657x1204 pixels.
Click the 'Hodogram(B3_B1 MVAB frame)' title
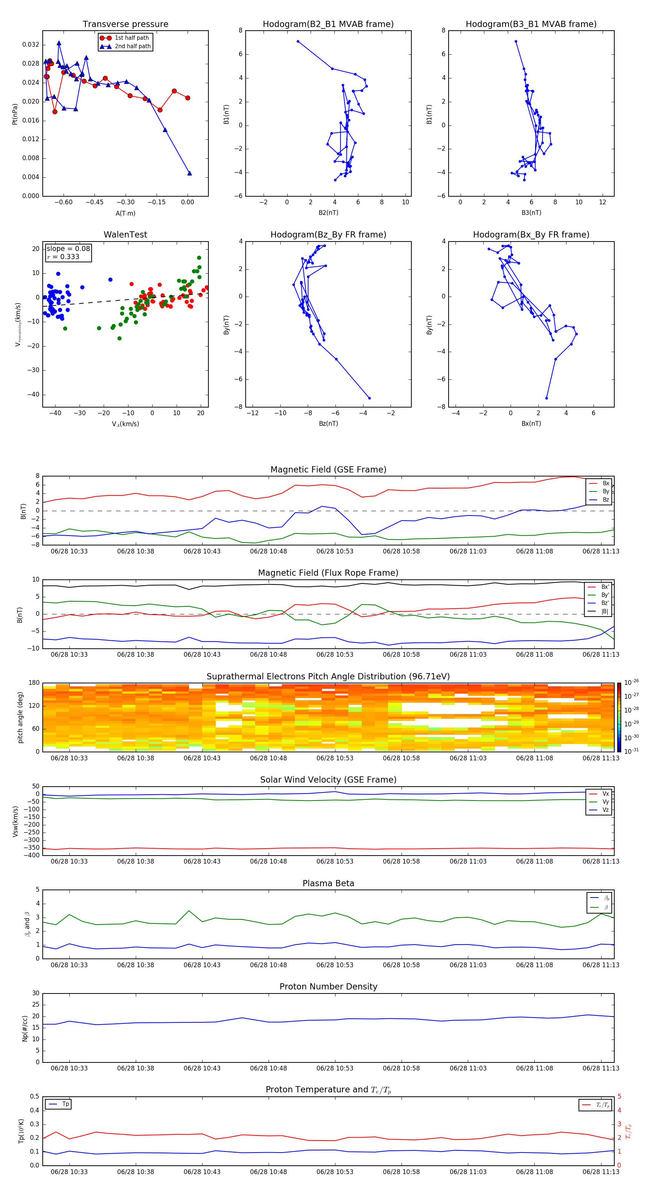point(531,24)
